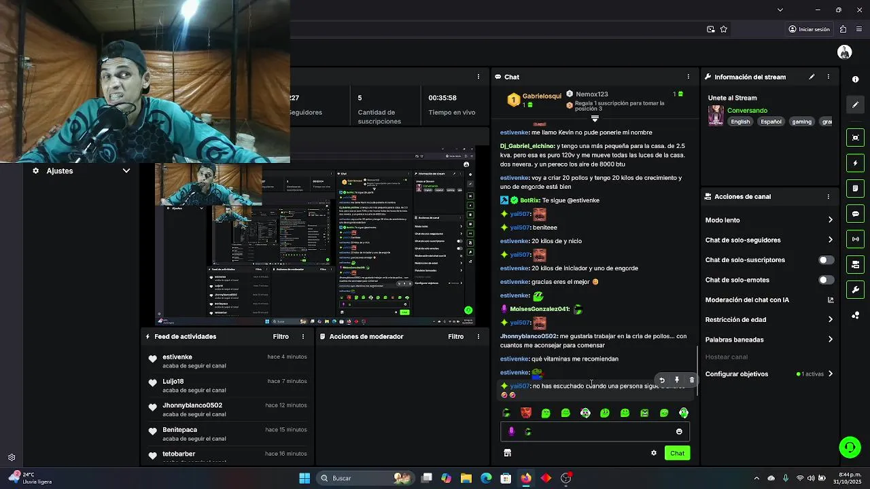Toggle Chat de solo-emotes switch

(826, 280)
